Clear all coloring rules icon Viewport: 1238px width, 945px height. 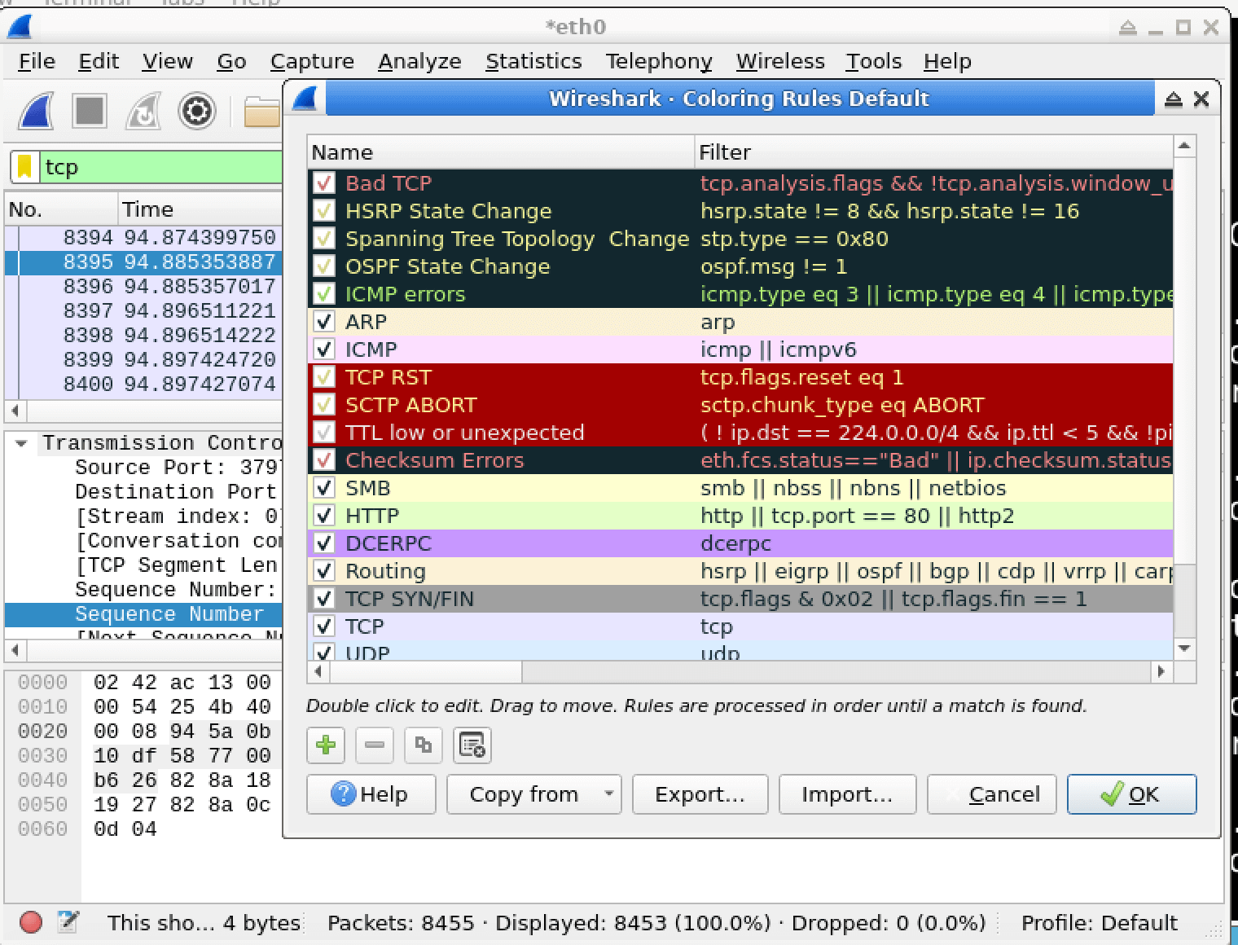point(472,745)
